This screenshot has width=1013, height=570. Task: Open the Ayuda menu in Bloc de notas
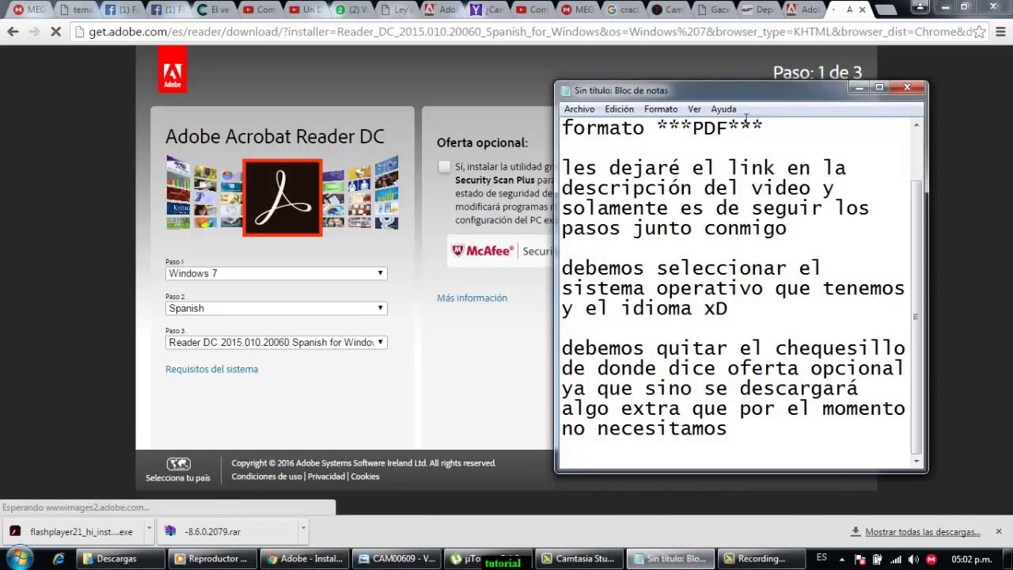click(x=723, y=109)
